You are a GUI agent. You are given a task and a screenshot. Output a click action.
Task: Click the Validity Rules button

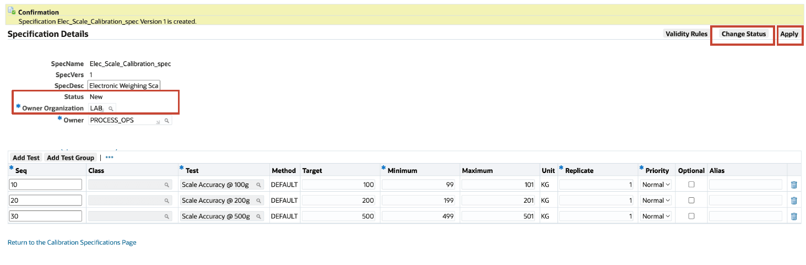coord(686,34)
